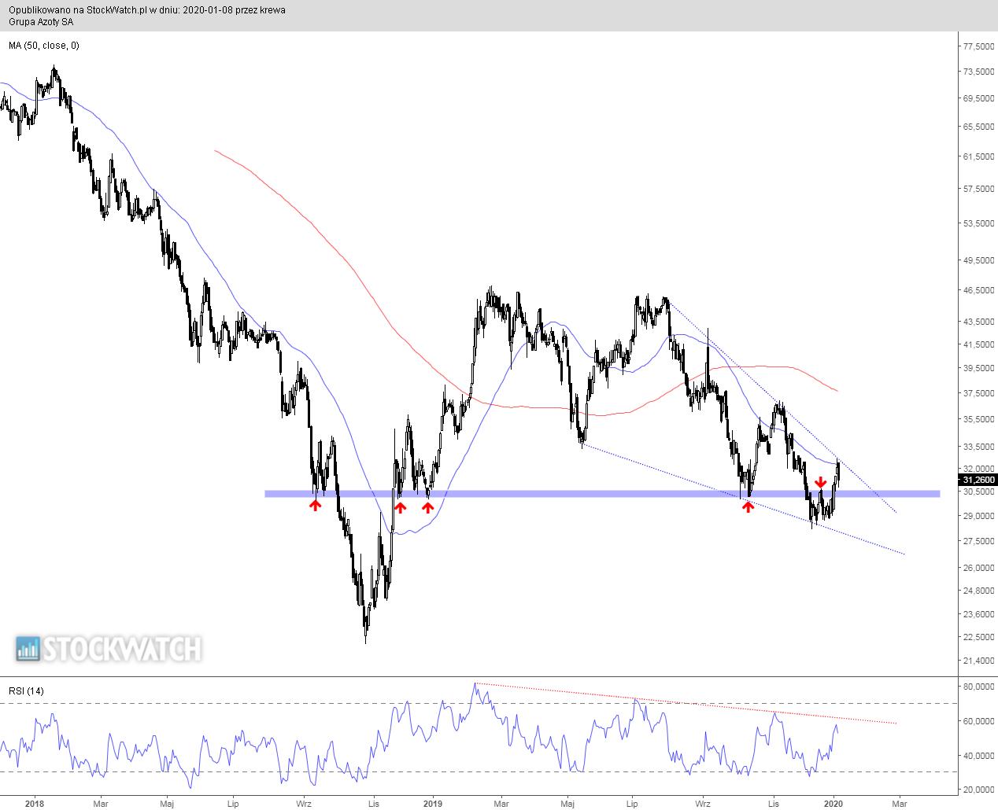Image resolution: width=998 pixels, height=810 pixels.
Task: Click the 33,5000 price axis label
Action: (x=978, y=447)
